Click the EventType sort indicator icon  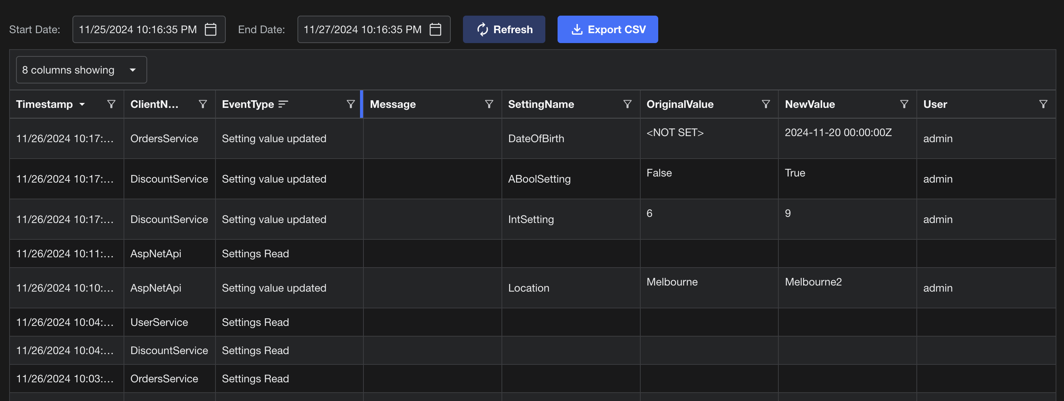point(283,104)
